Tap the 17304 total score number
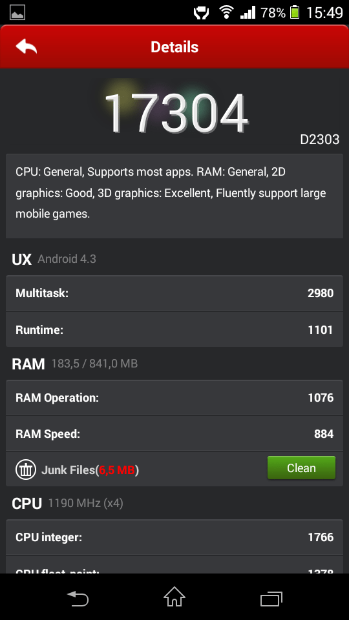Viewport: 349px width, 620px height. click(176, 113)
